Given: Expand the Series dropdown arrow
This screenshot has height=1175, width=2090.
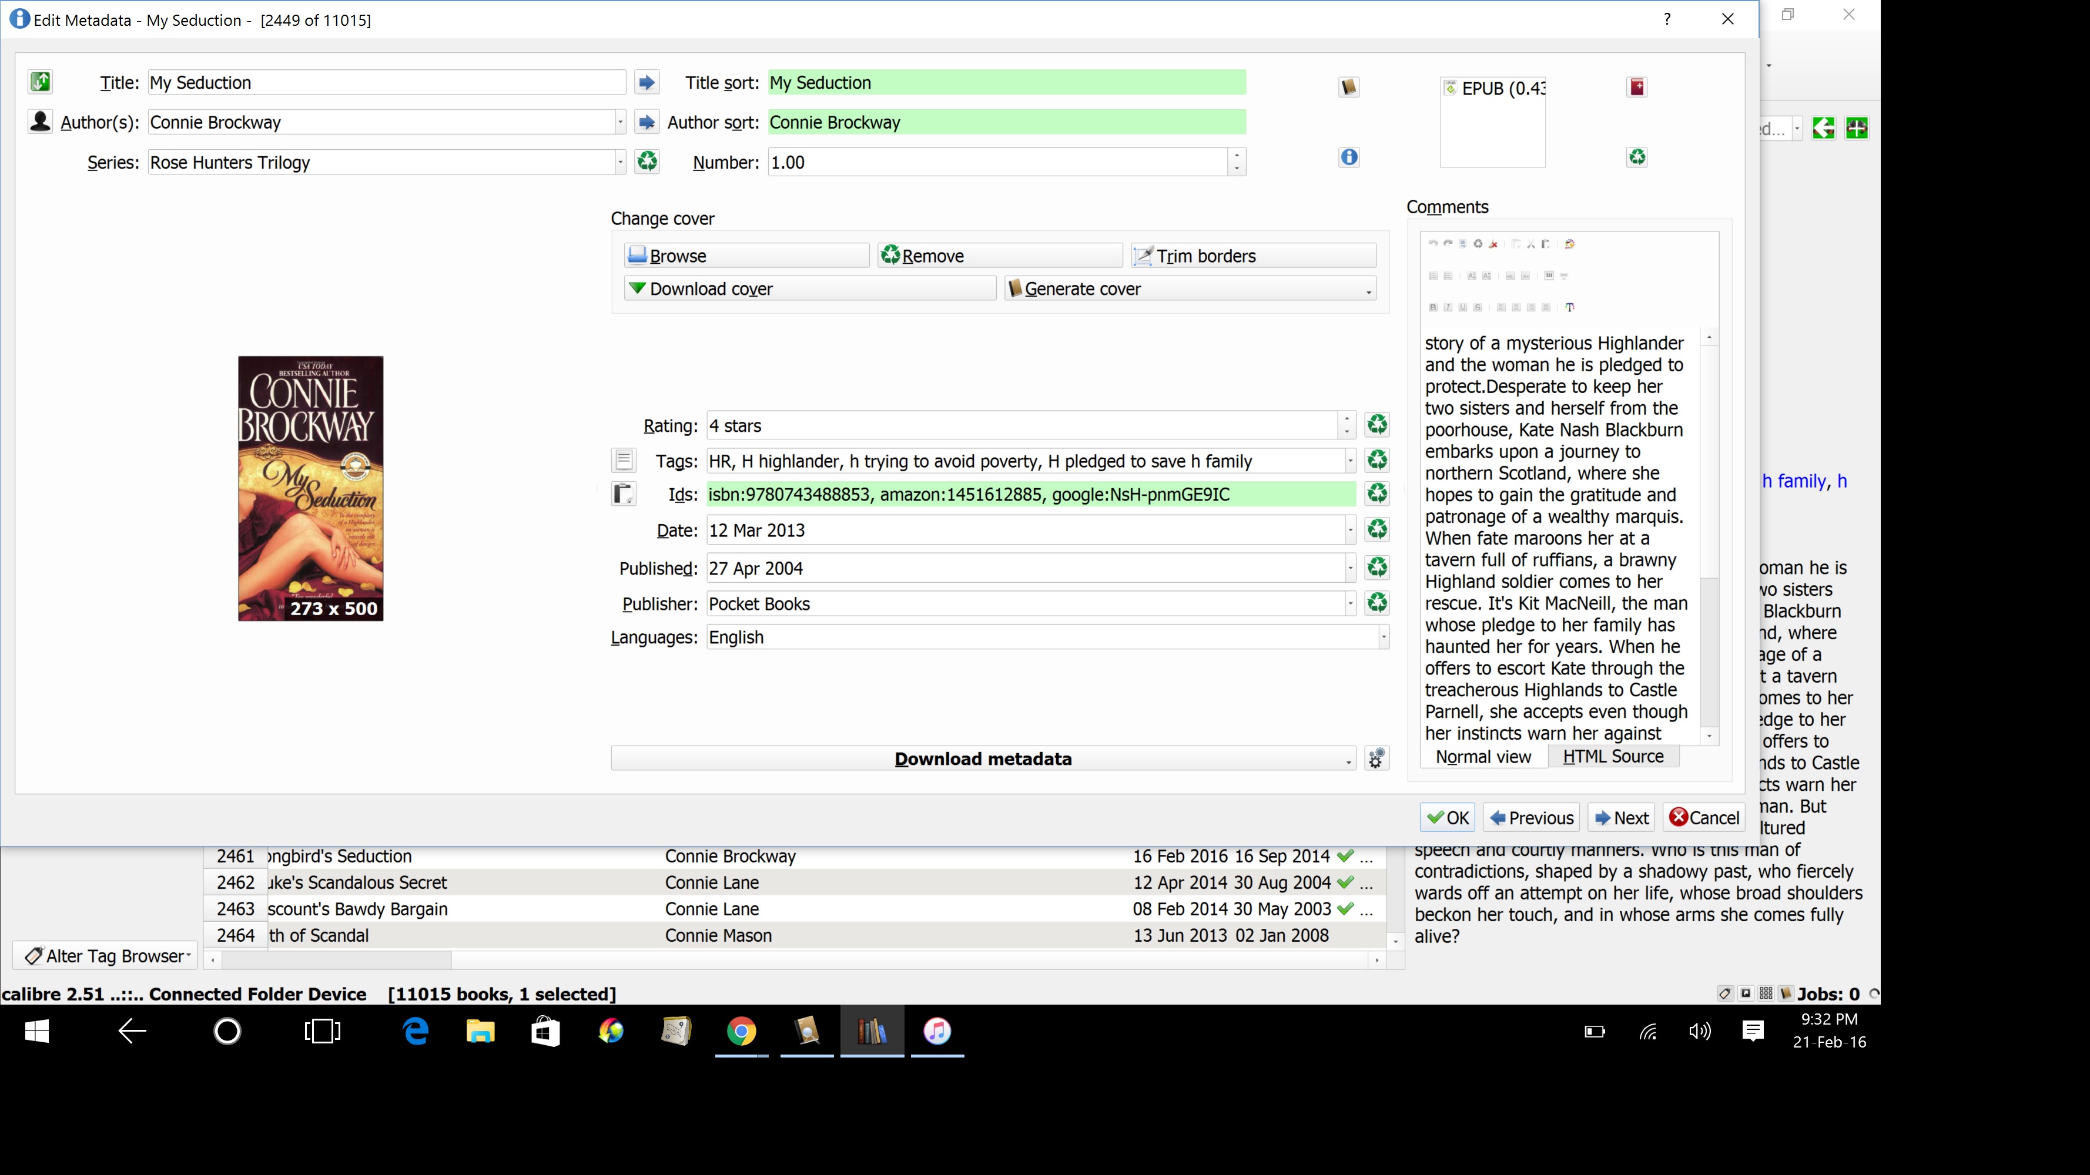Looking at the screenshot, I should 620,162.
